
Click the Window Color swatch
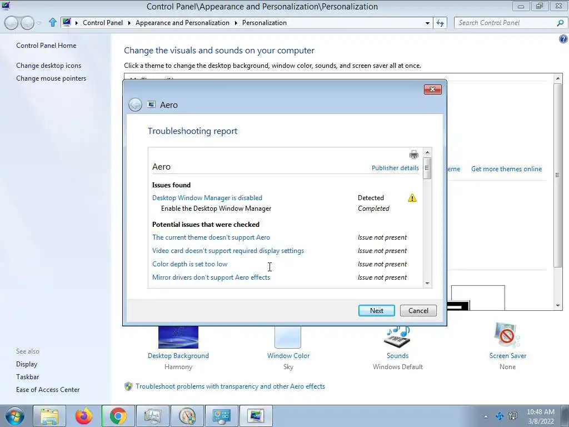tap(288, 337)
